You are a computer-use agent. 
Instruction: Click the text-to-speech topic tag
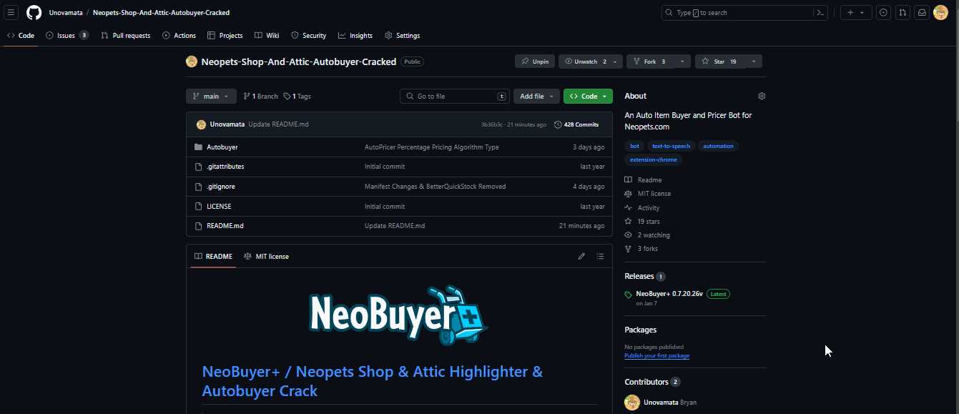671,146
